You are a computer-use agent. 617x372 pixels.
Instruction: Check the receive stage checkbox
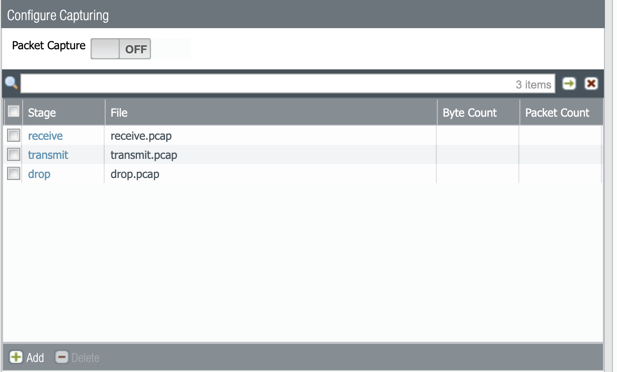click(13, 135)
